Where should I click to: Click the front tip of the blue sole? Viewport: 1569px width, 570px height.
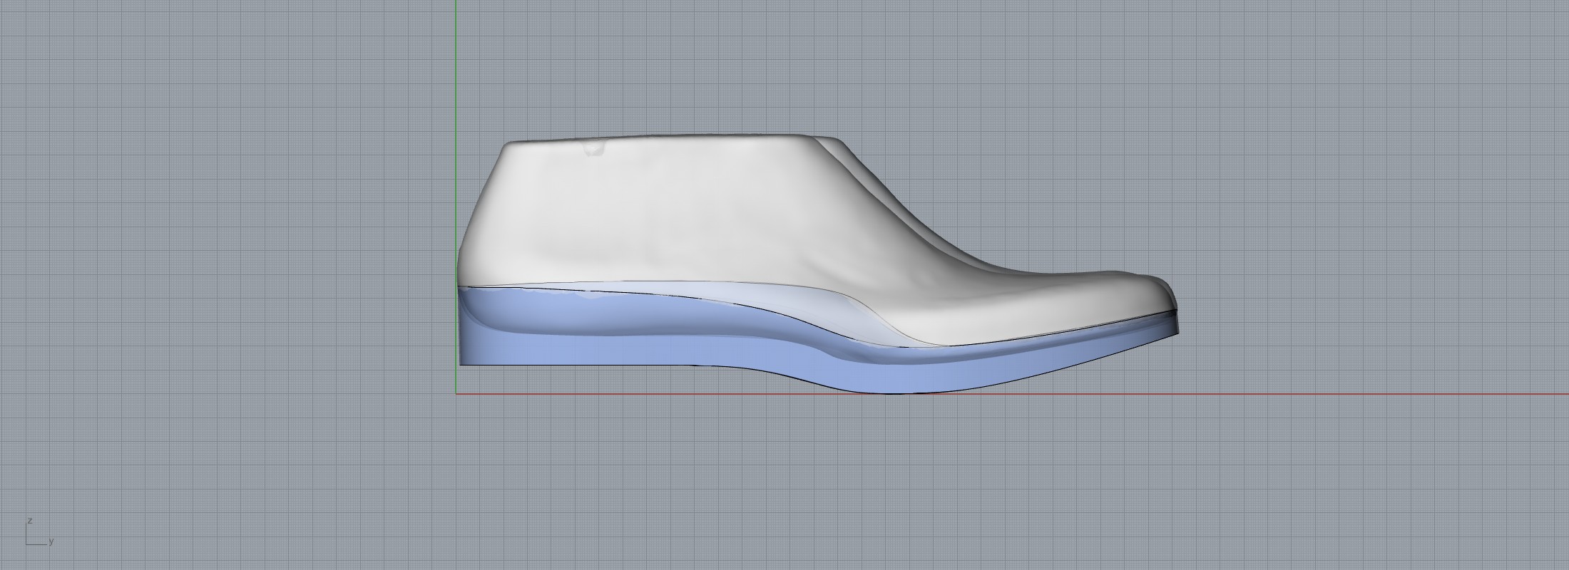click(1175, 331)
